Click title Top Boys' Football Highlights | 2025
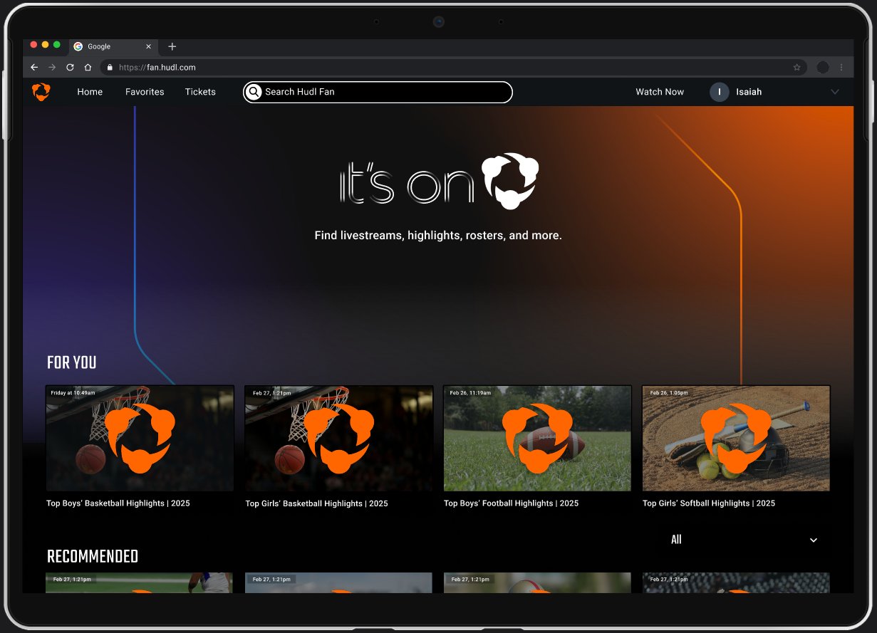This screenshot has width=877, height=633. pyautogui.click(x=511, y=503)
